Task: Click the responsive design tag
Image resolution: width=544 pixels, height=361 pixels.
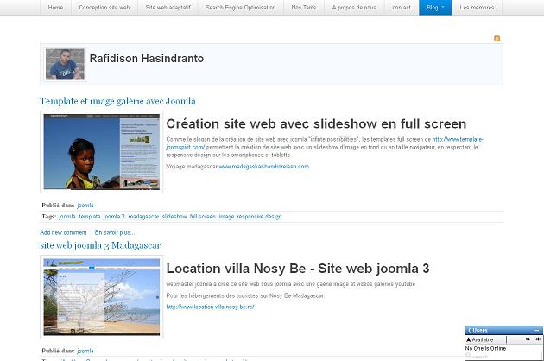Action: pyautogui.click(x=259, y=217)
